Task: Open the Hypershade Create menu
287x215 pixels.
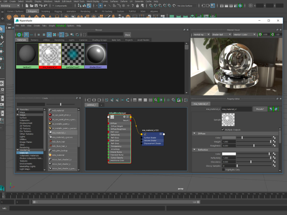Action: point(37,26)
